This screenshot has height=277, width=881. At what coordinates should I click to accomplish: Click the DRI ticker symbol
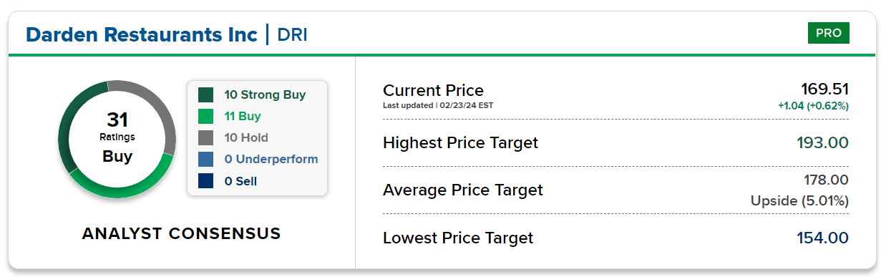(x=292, y=34)
